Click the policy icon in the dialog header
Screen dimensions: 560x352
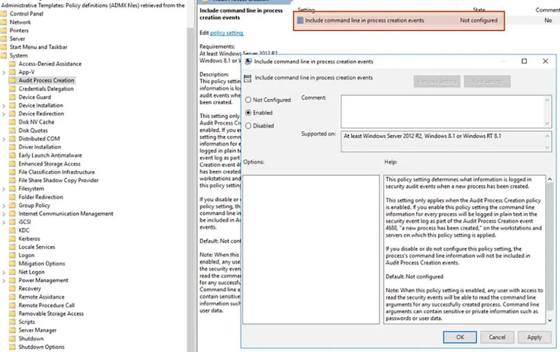point(247,78)
